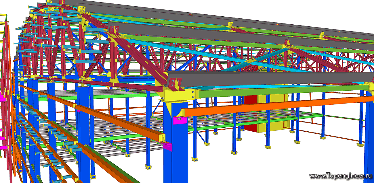Select the magenta bracket under the left orange beam
The image size is (374, 183).
pos(167,147)
